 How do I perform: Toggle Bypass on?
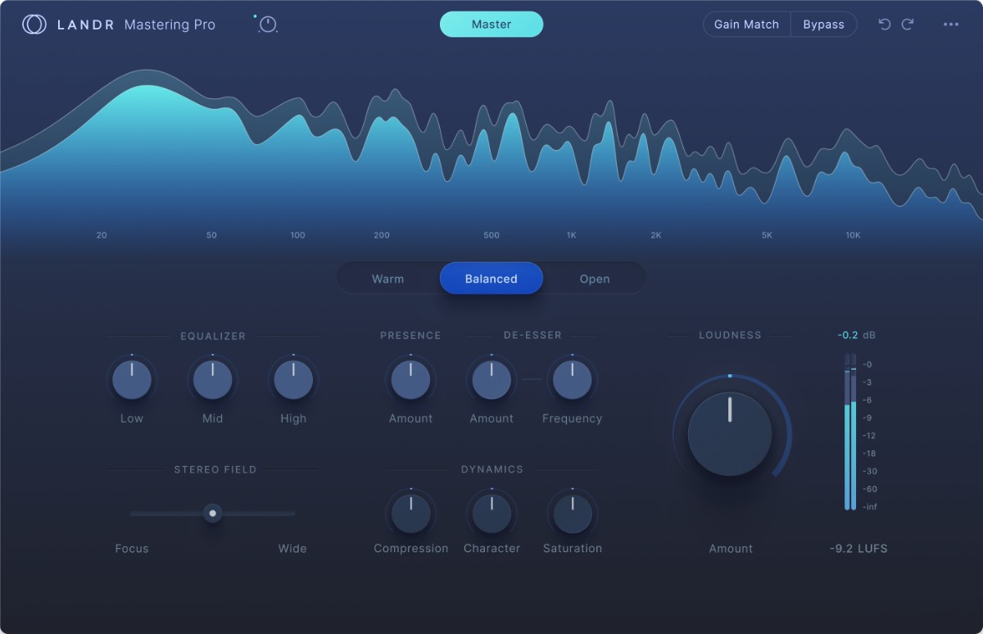click(x=823, y=24)
